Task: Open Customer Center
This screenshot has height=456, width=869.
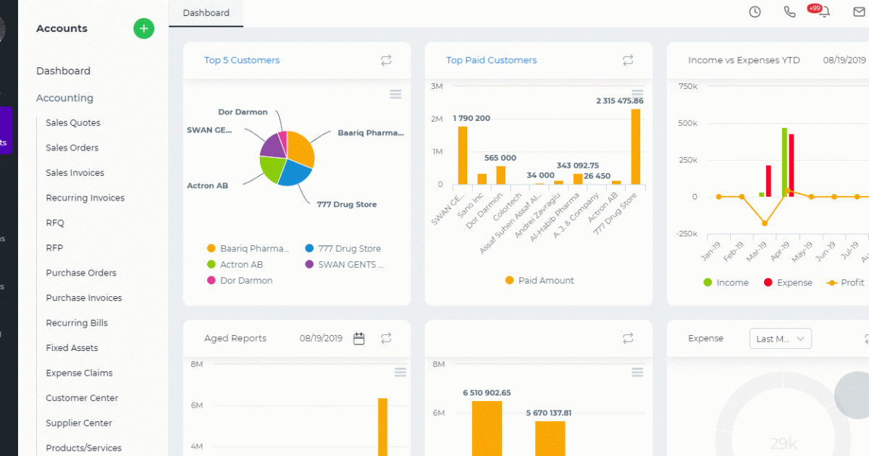Action: tap(82, 398)
